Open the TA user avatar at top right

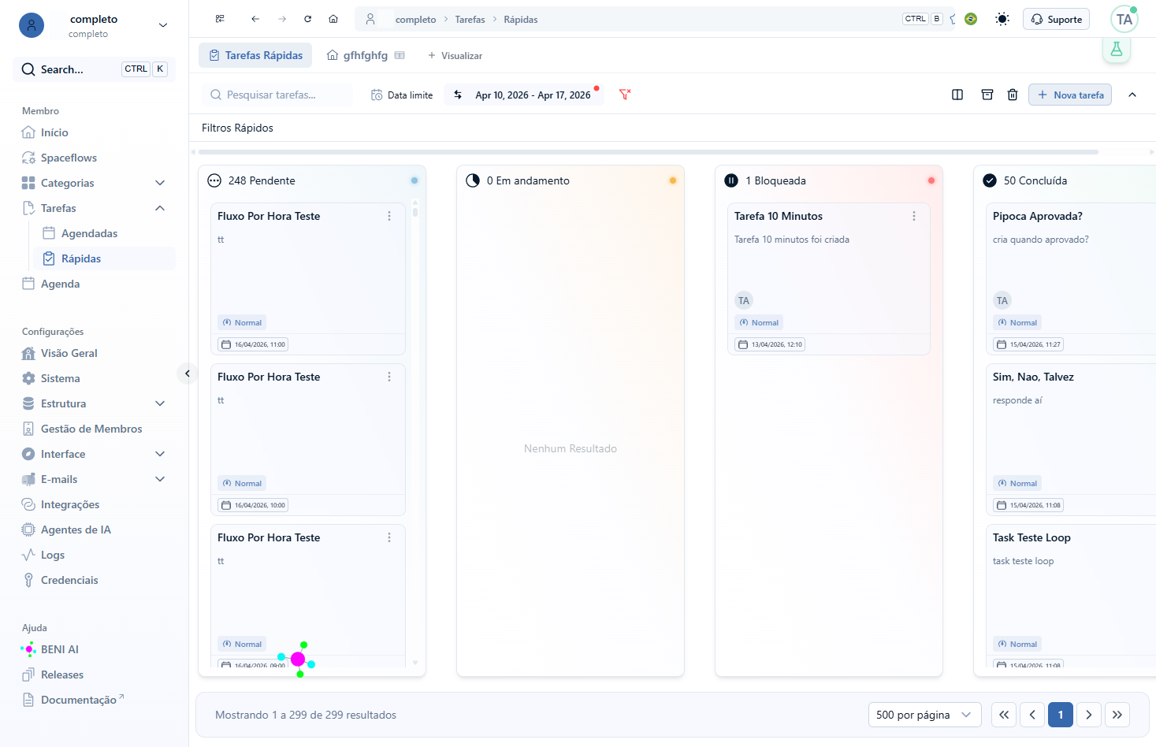(1124, 19)
